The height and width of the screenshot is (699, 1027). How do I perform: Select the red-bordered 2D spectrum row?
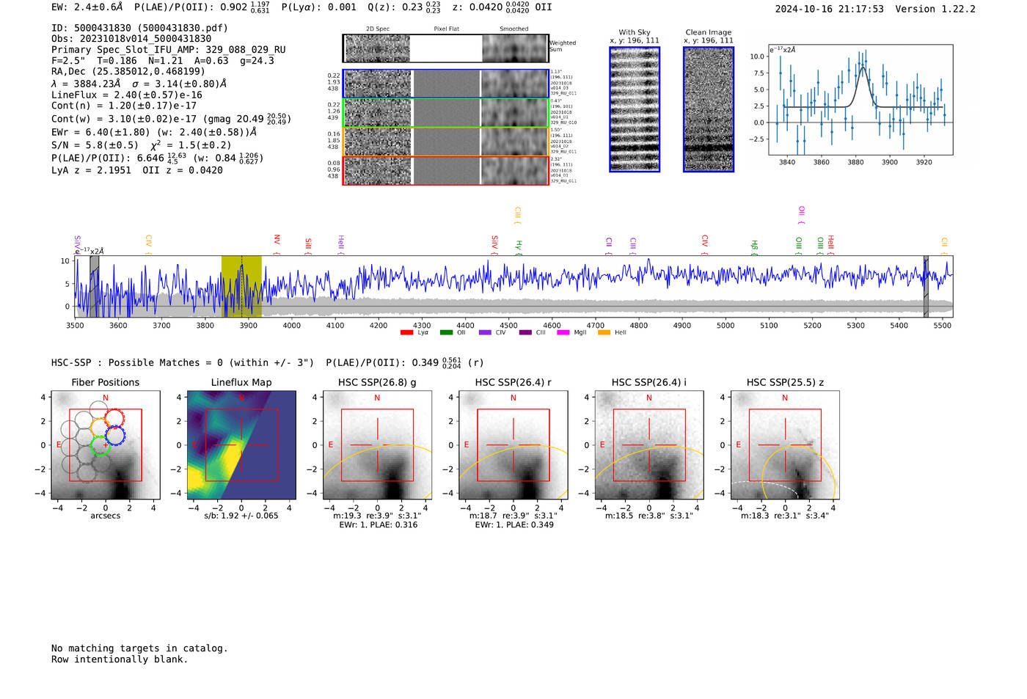[445, 170]
